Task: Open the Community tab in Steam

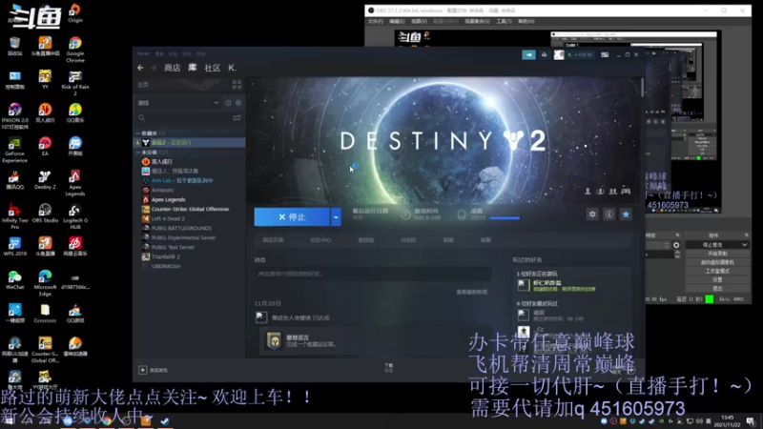Action: coord(212,68)
